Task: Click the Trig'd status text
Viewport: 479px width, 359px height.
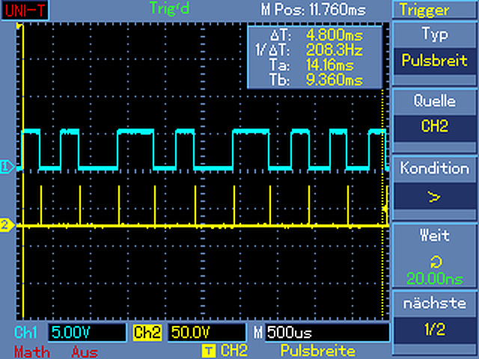Action: pos(170,8)
